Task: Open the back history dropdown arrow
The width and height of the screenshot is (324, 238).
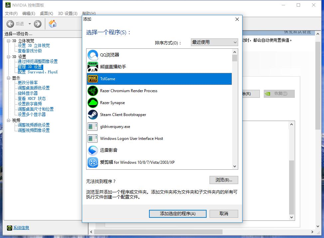Action: point(30,24)
